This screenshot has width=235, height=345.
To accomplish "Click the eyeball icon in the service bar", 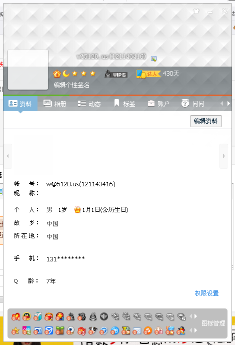I will (x=70, y=330).
